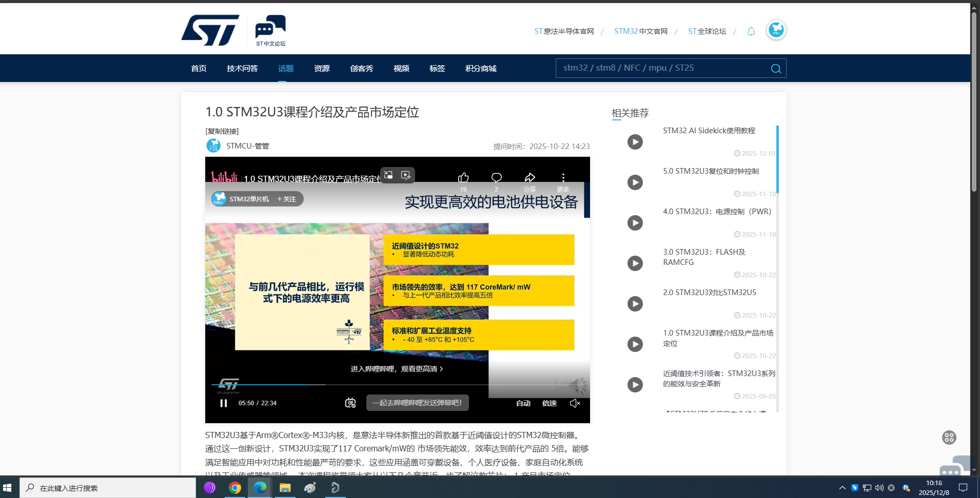
Task: Click the AI play overlay icon on the video
Action: [406, 175]
